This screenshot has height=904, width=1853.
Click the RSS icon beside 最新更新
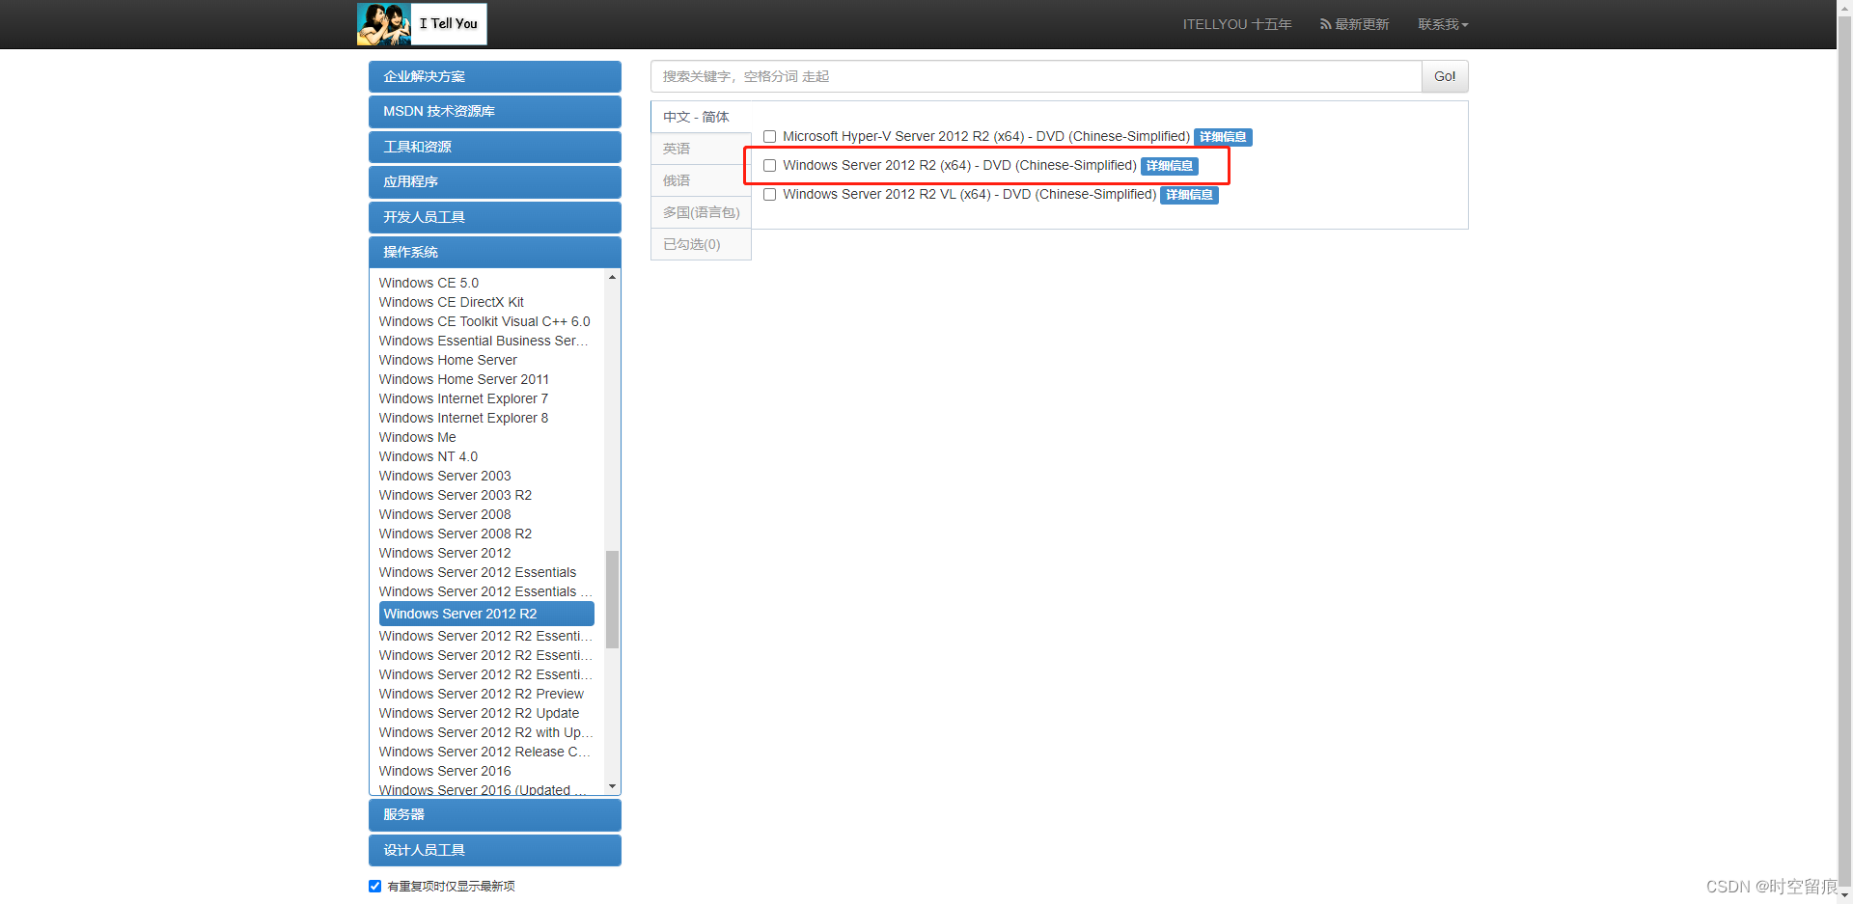[x=1324, y=24]
